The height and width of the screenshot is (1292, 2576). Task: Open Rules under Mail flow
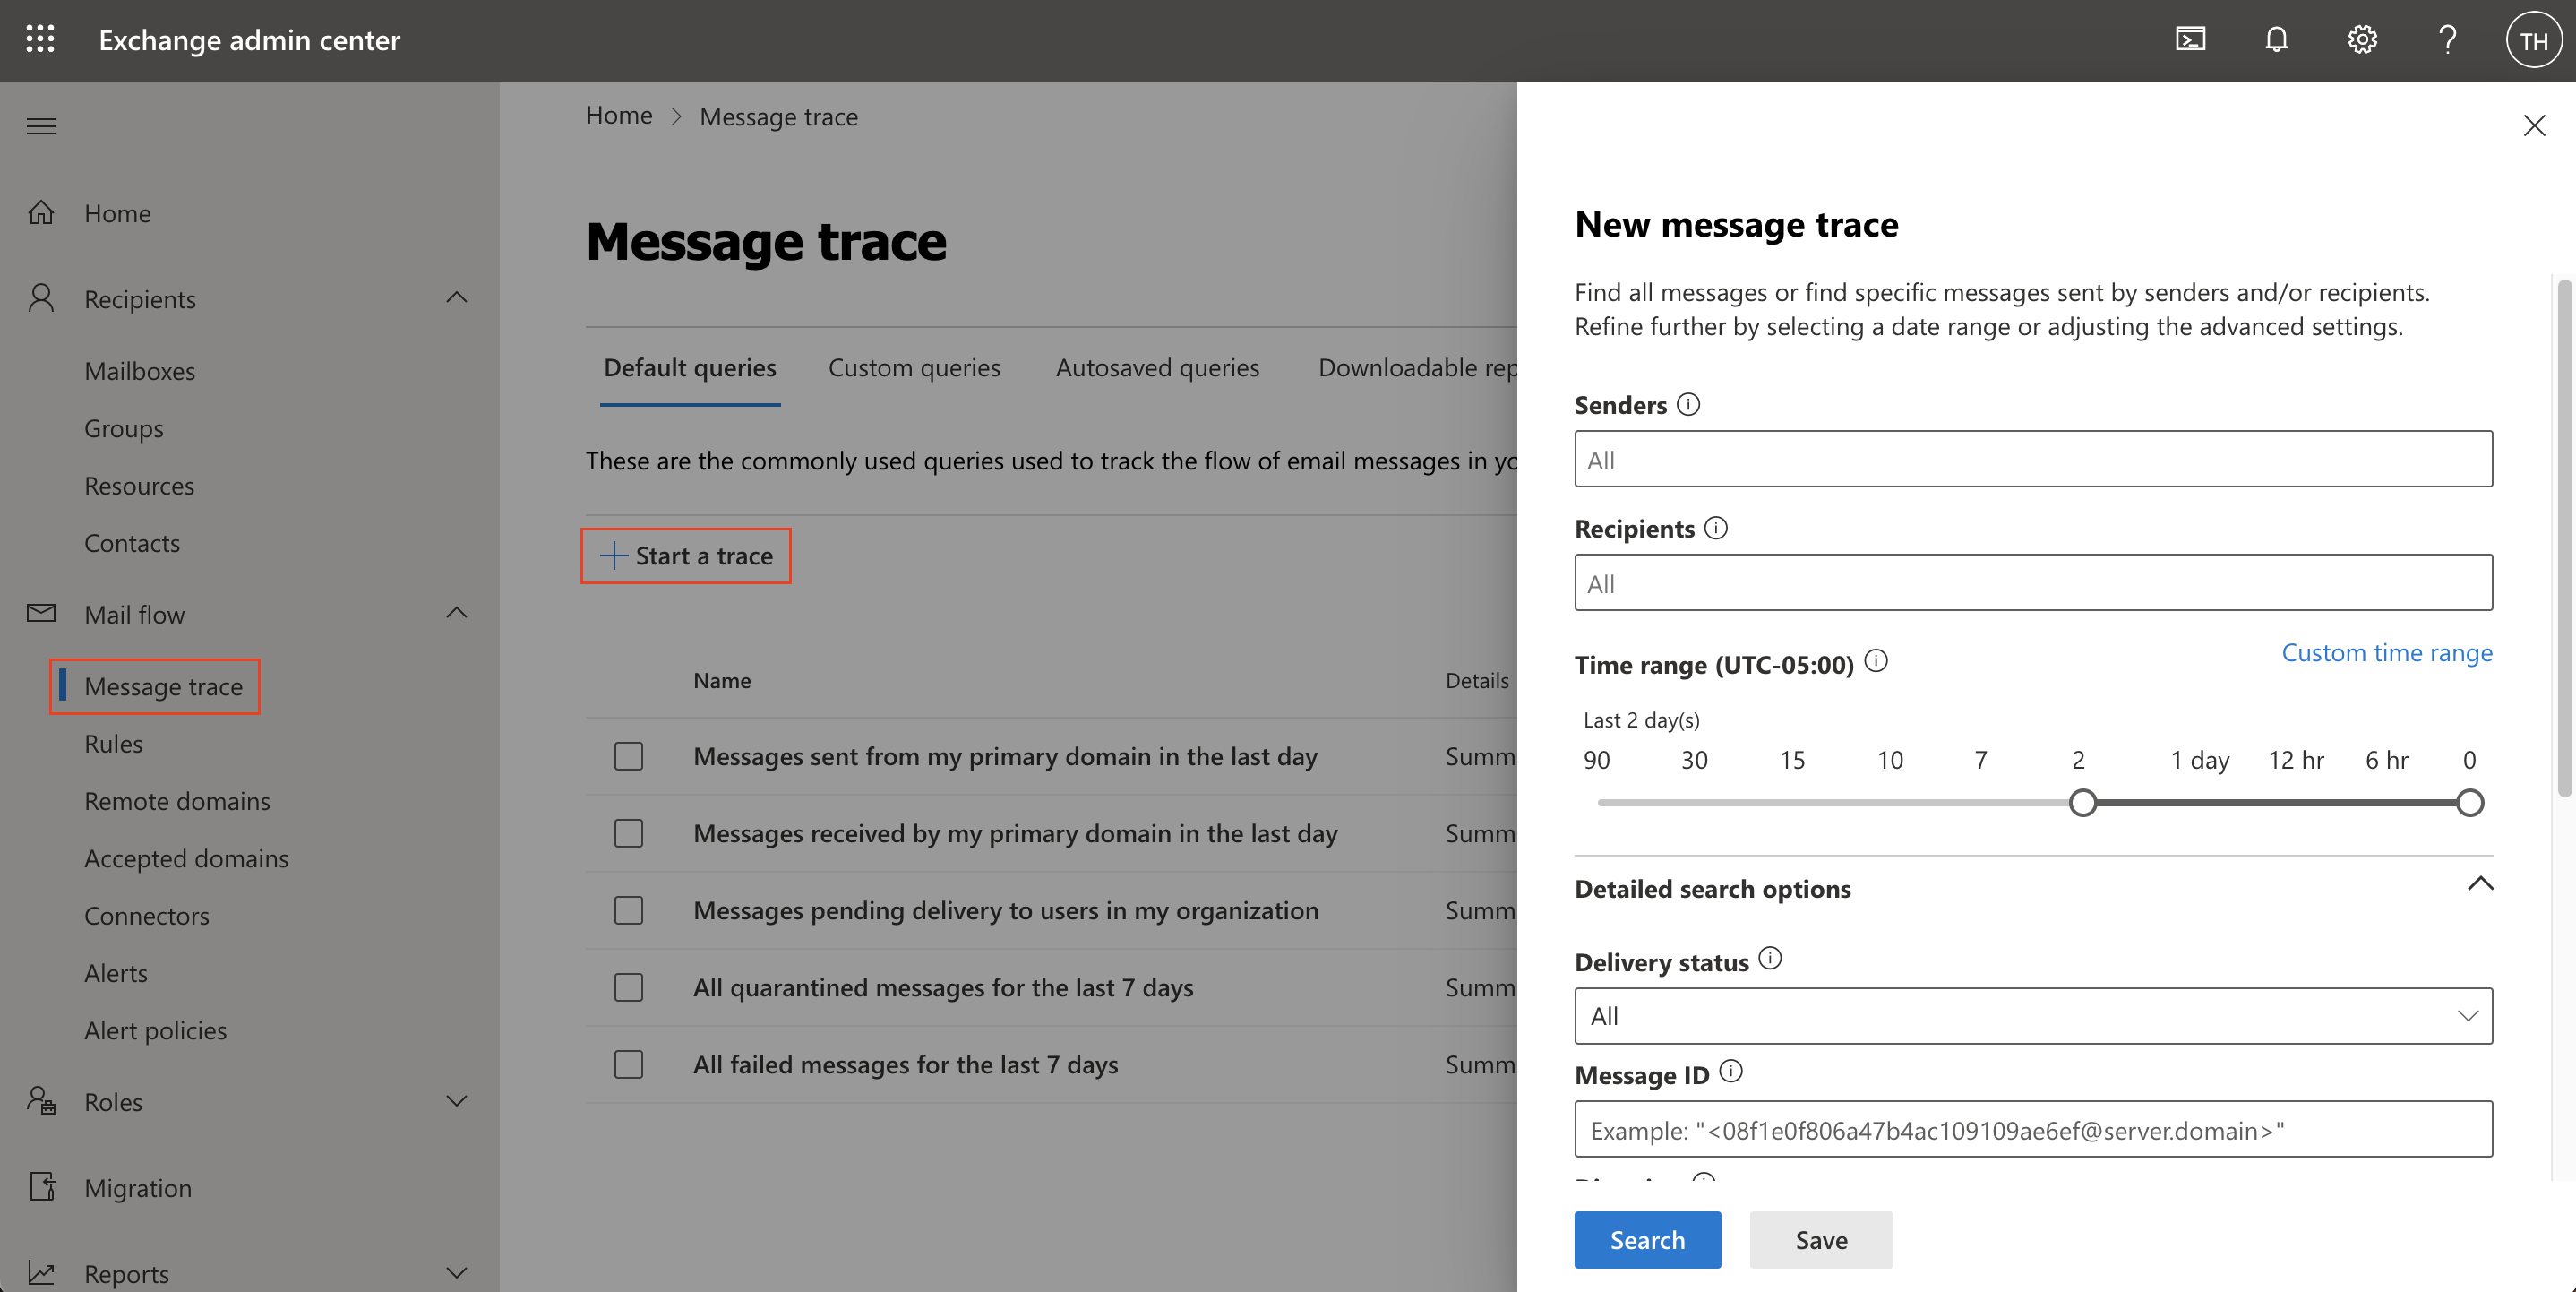[x=113, y=744]
